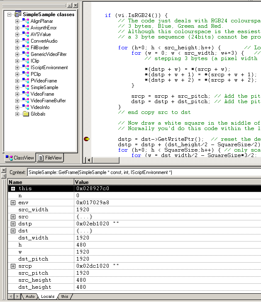The width and height of the screenshot is (261, 302).
Task: Click the IClip class icon
Action: click(26, 60)
